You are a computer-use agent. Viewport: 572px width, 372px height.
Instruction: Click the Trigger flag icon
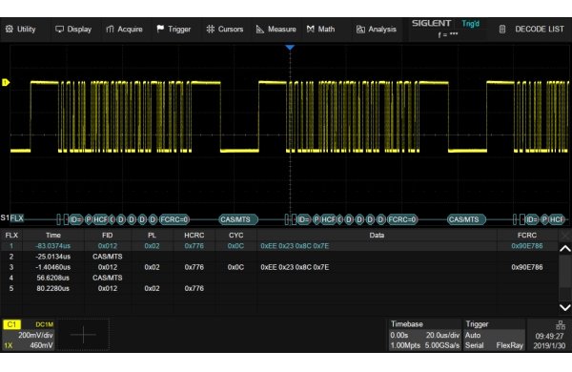tap(160, 29)
